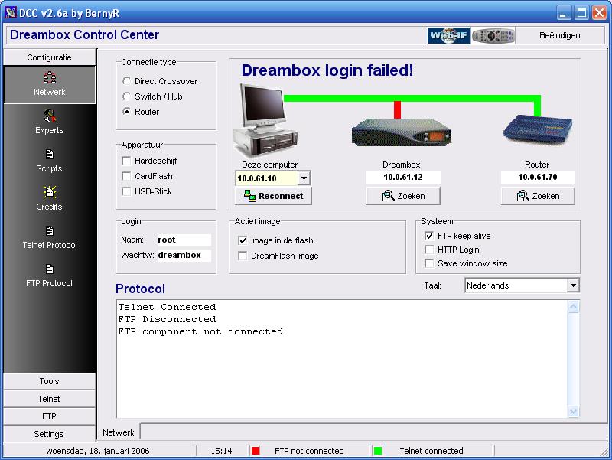Launch the Web-IF interface icon
The width and height of the screenshot is (612, 460).
coord(449,35)
